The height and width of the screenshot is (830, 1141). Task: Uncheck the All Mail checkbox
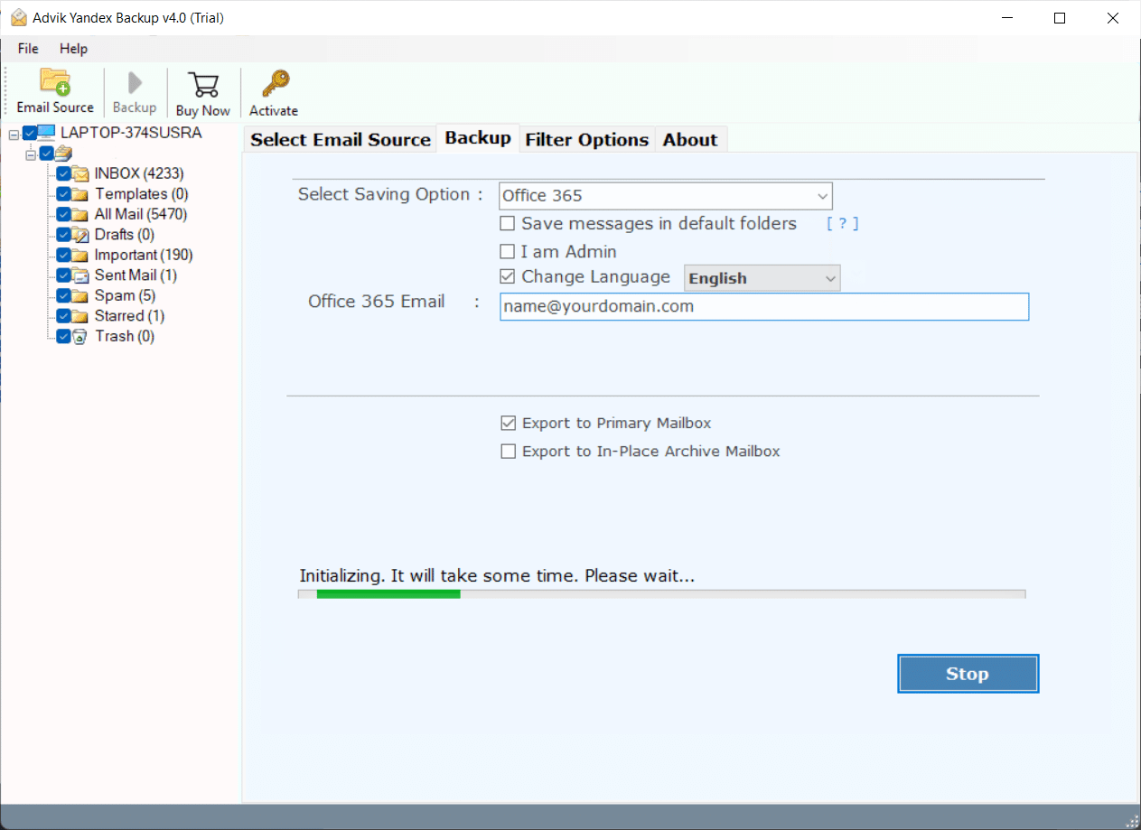[63, 214]
